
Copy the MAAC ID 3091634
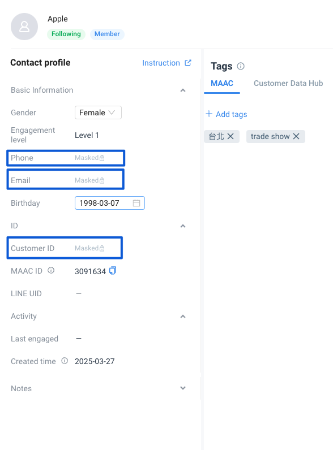tap(113, 271)
